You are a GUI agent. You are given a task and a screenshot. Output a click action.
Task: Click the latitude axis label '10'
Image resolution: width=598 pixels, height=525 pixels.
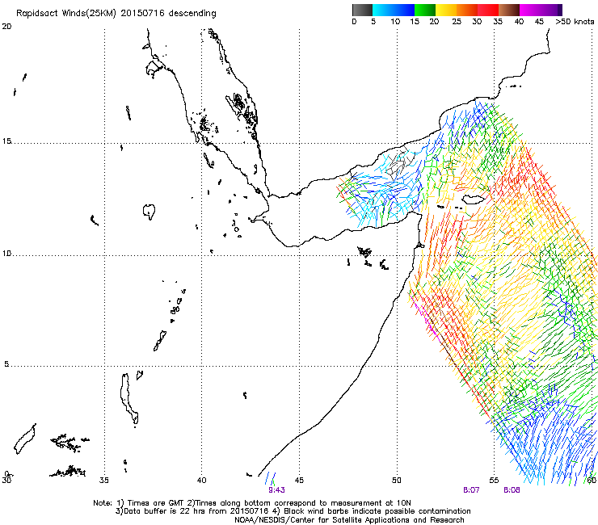(x=6, y=253)
